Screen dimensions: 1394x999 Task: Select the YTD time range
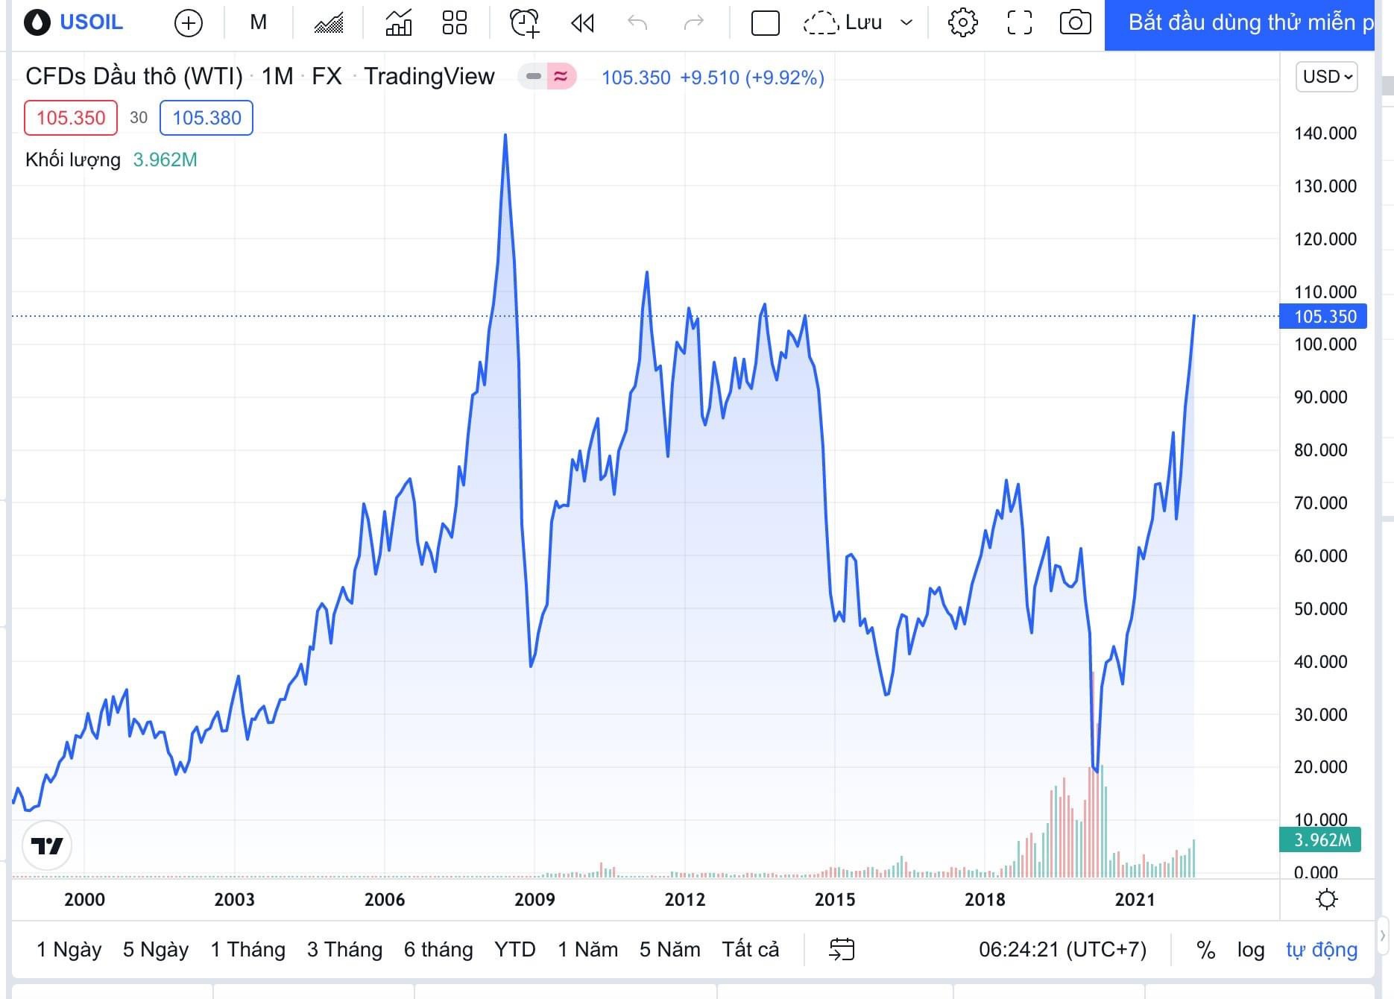point(515,950)
